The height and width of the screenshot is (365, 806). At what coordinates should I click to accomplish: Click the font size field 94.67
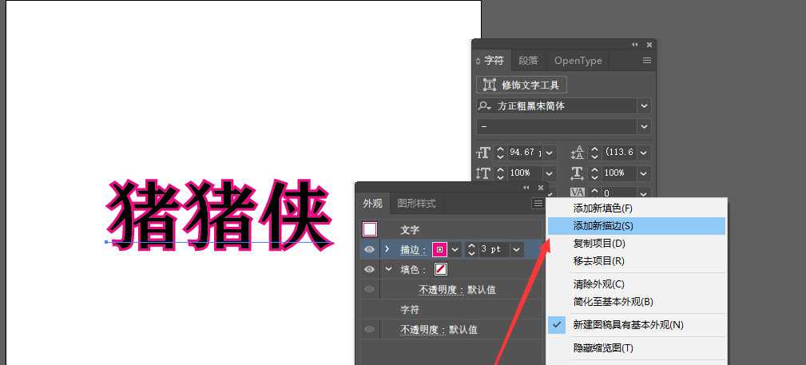525,153
